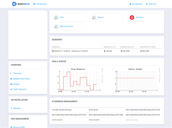The width and height of the screenshot is (172, 128).
Task: Click the DNS MANAGEMENT section heading
Action: tap(20, 119)
